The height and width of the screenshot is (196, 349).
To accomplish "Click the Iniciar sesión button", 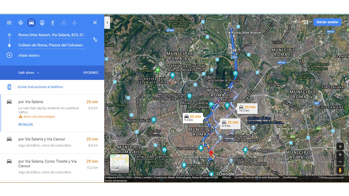I will point(327,22).
